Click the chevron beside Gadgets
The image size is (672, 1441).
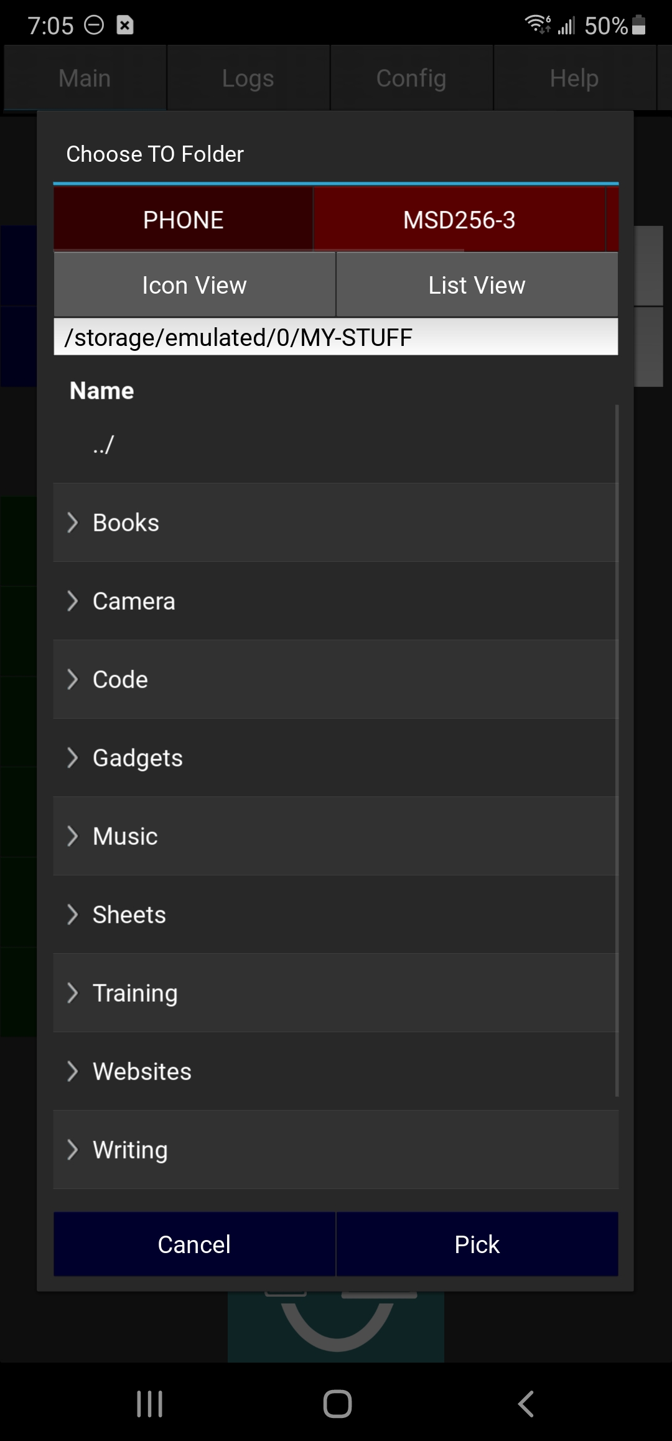point(73,758)
